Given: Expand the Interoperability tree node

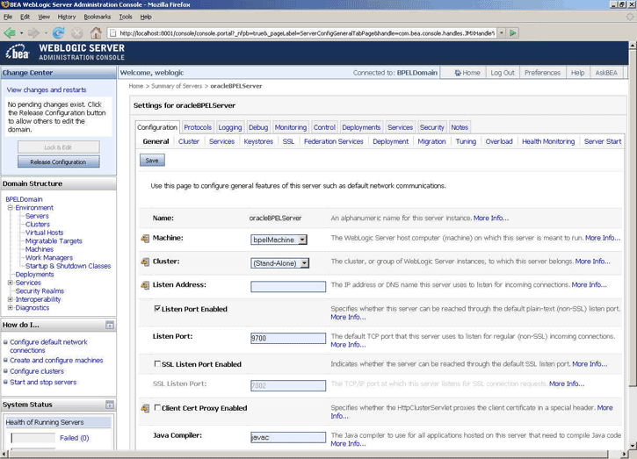Looking at the screenshot, I should click(x=11, y=299).
